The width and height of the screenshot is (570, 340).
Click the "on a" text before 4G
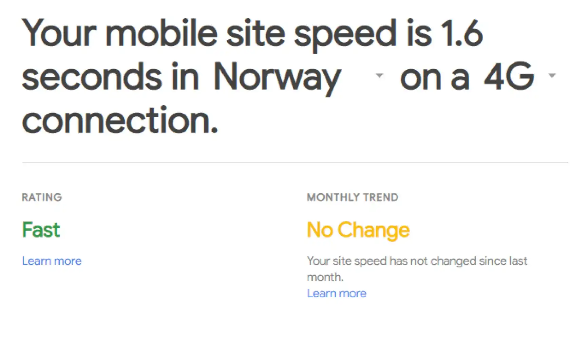point(435,77)
